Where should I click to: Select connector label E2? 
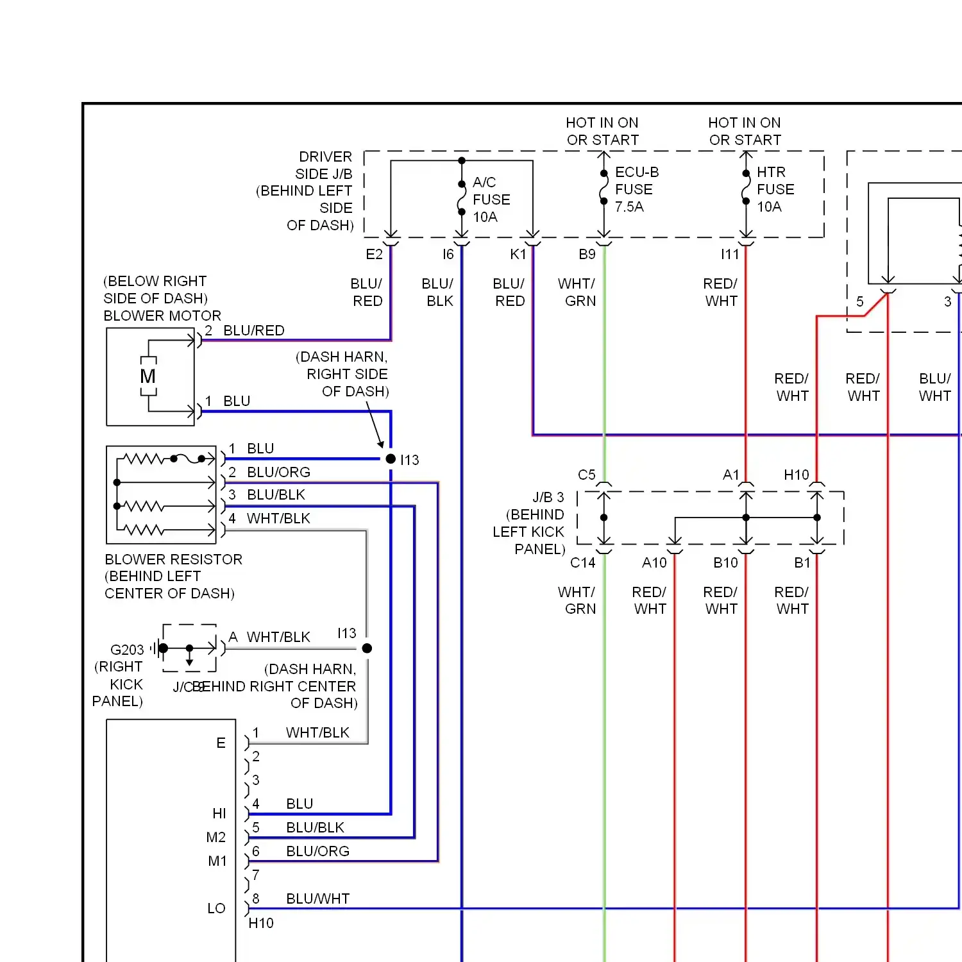point(374,254)
